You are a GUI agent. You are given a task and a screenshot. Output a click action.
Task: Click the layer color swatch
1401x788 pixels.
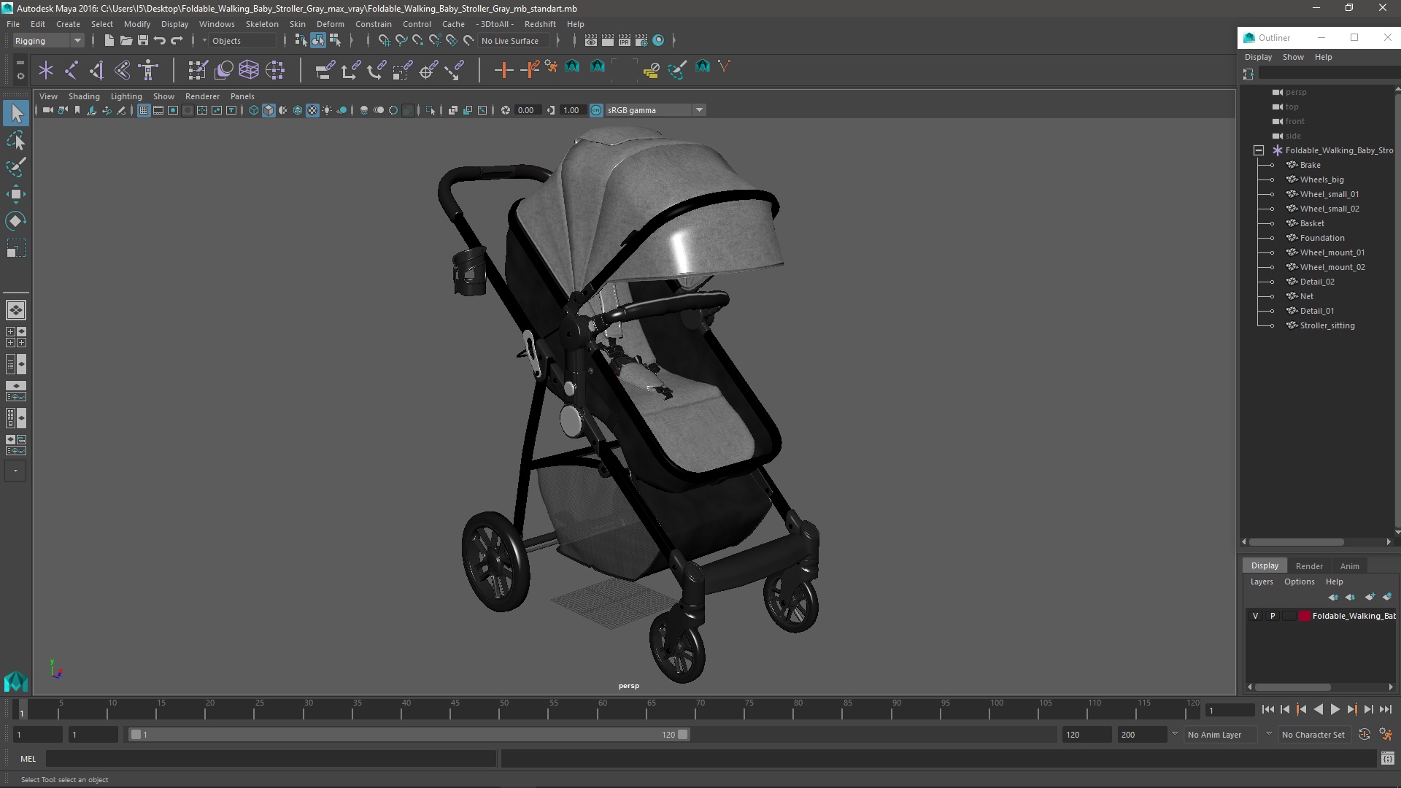(x=1304, y=616)
